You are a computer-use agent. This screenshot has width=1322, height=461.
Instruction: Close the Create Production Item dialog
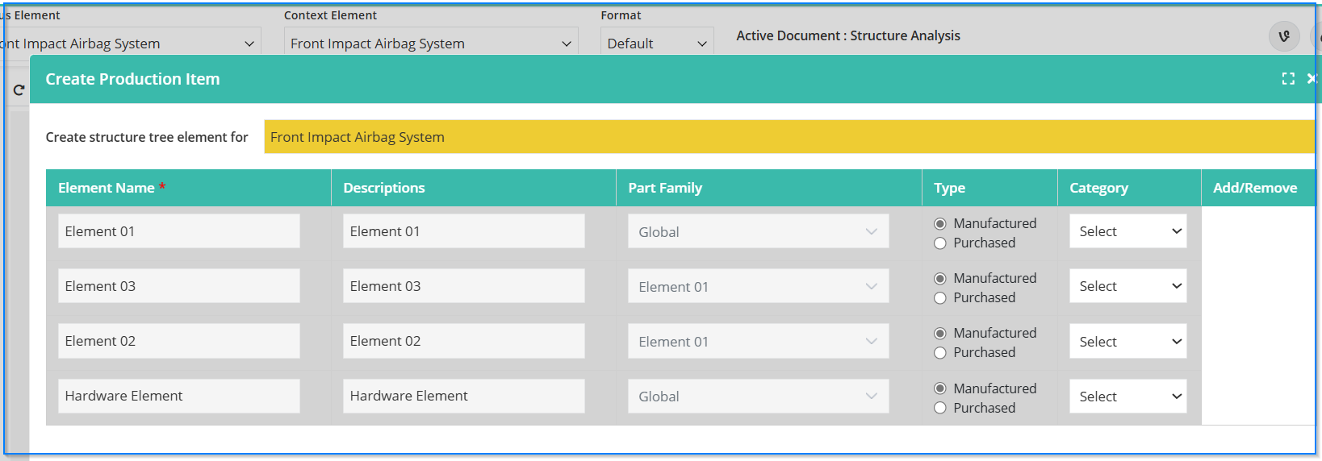(1312, 78)
